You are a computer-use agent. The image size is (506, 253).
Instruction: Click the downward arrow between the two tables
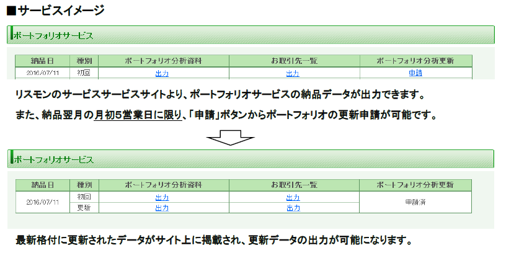click(231, 138)
